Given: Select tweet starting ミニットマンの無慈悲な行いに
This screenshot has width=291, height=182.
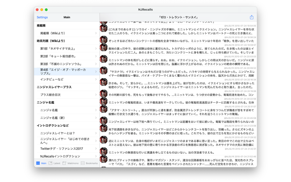Looking at the screenshot, I should (178, 151).
